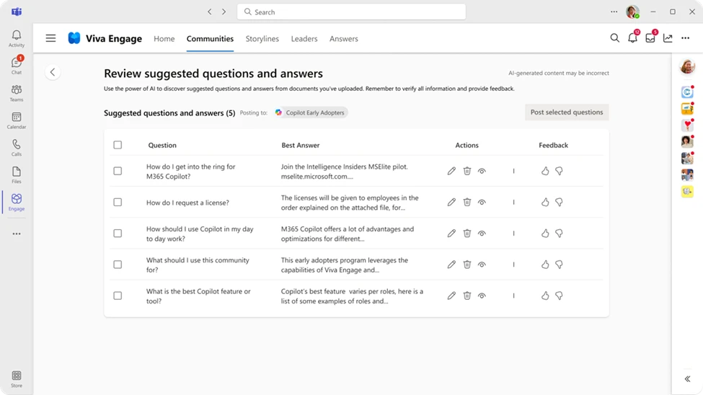703x395 pixels.
Task: Open the Leaders tab
Action: [304, 38]
